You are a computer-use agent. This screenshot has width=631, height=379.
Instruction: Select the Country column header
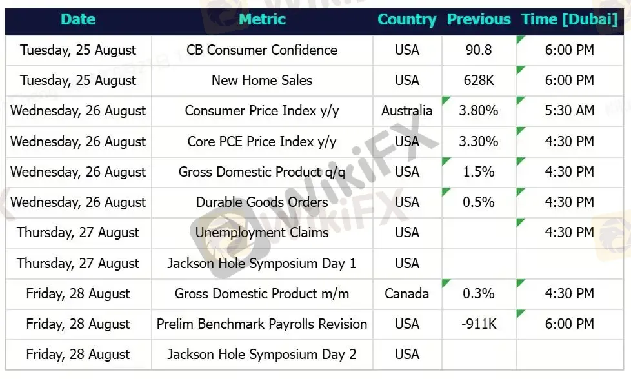[407, 19]
